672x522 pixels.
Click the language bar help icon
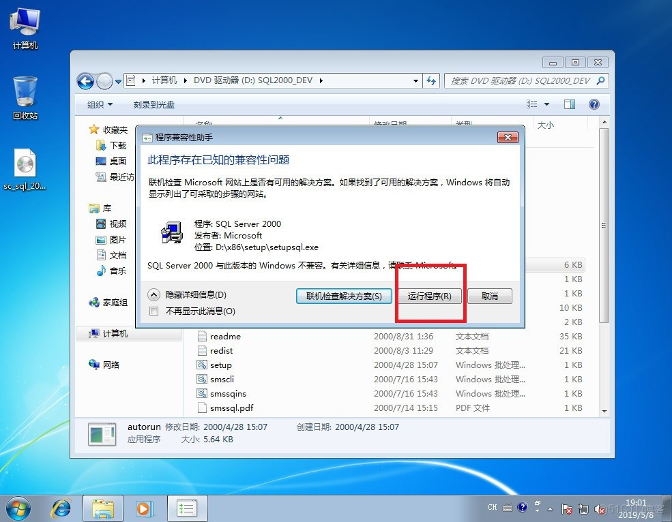point(522,507)
